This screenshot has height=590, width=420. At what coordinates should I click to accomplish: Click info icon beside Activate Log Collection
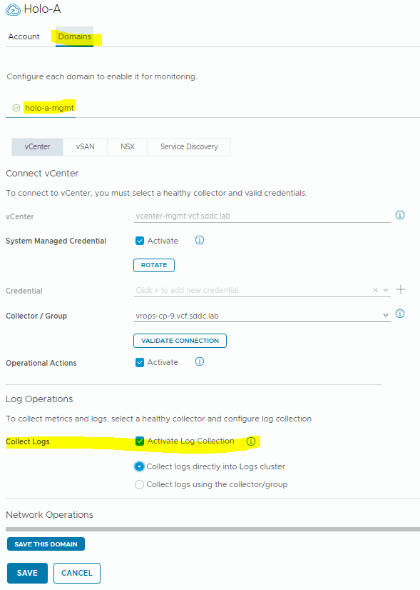251,441
